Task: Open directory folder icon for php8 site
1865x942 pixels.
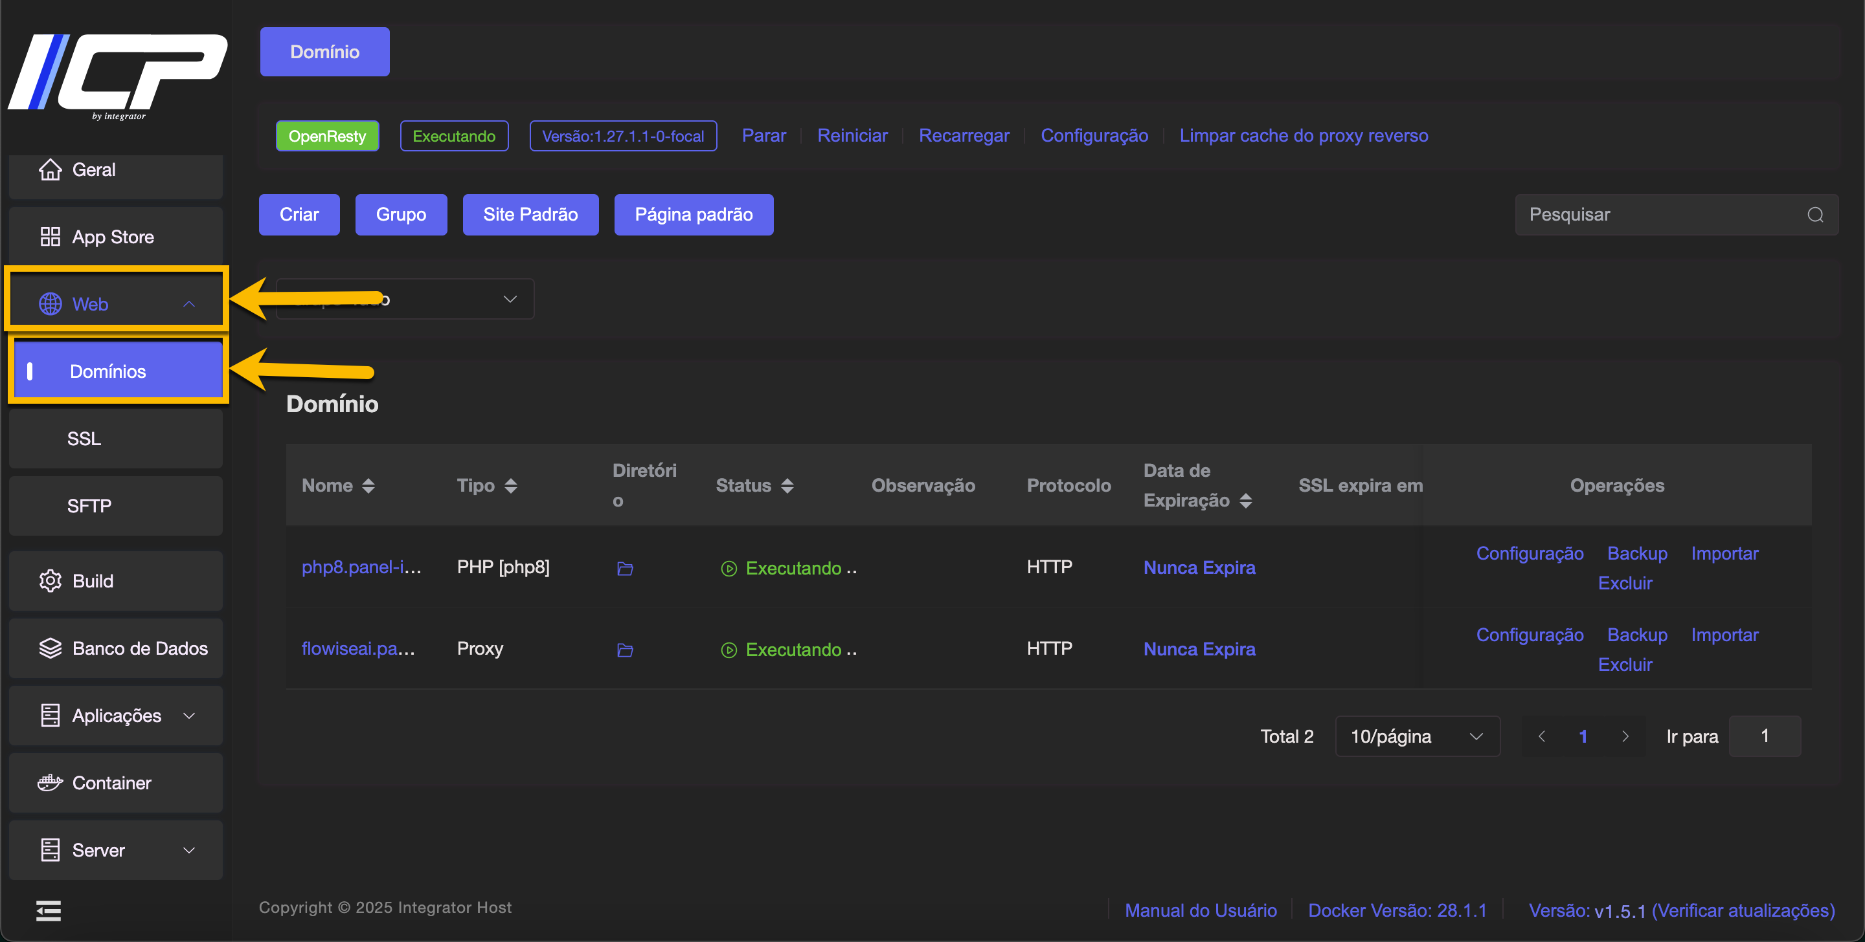Action: [625, 569]
